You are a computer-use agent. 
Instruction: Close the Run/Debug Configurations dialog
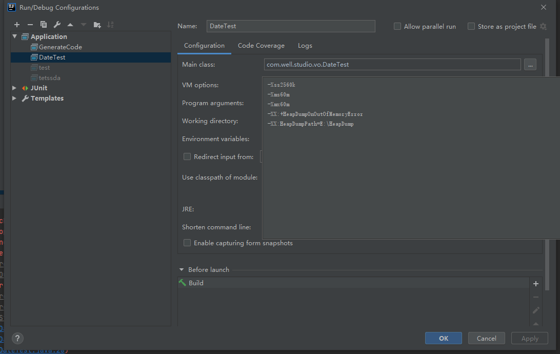544,8
